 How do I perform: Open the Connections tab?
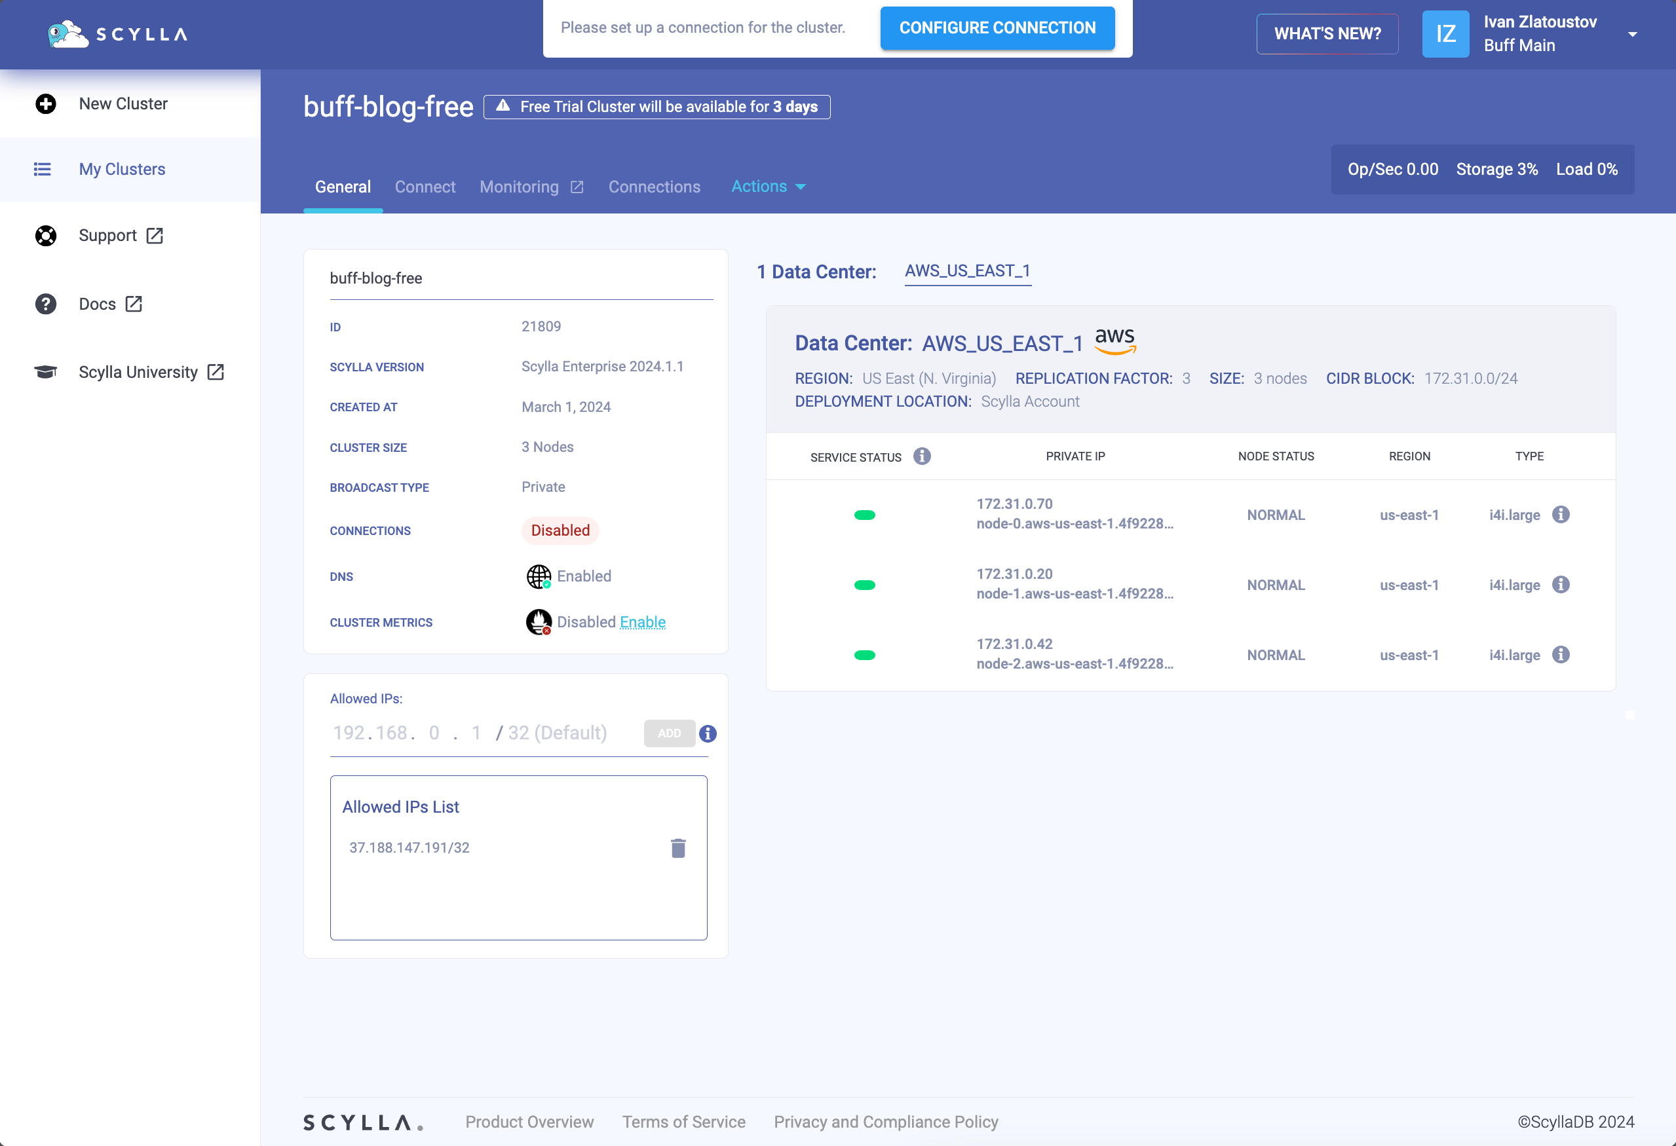(654, 187)
